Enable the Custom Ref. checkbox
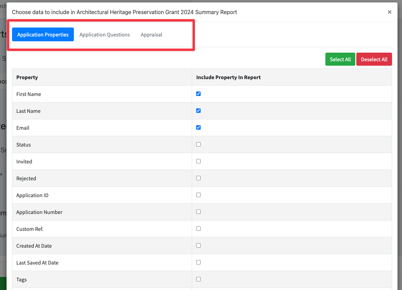This screenshot has height=290, width=402. (198, 229)
